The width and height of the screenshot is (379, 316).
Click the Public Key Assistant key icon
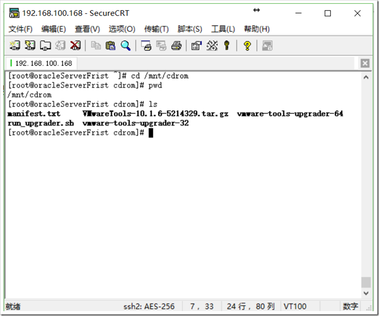[226, 45]
